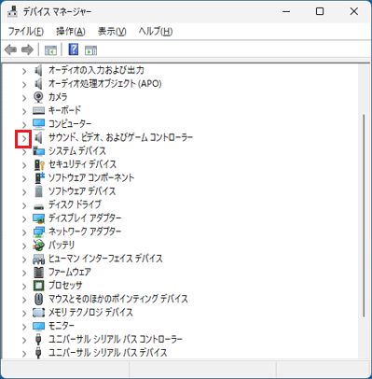Viewport: 372px width, 379px height.
Task: Select the mouse icon for マウスとそのほかのポインティング デバイス
Action: click(38, 299)
